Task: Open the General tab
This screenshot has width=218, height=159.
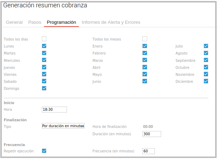Action: pyautogui.click(x=14, y=22)
